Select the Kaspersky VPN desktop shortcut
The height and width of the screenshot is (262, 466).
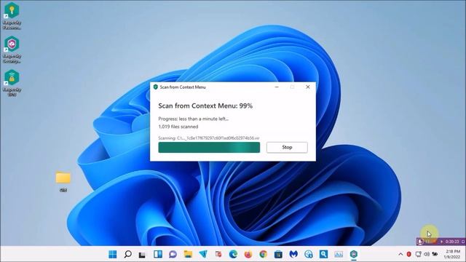(x=12, y=83)
